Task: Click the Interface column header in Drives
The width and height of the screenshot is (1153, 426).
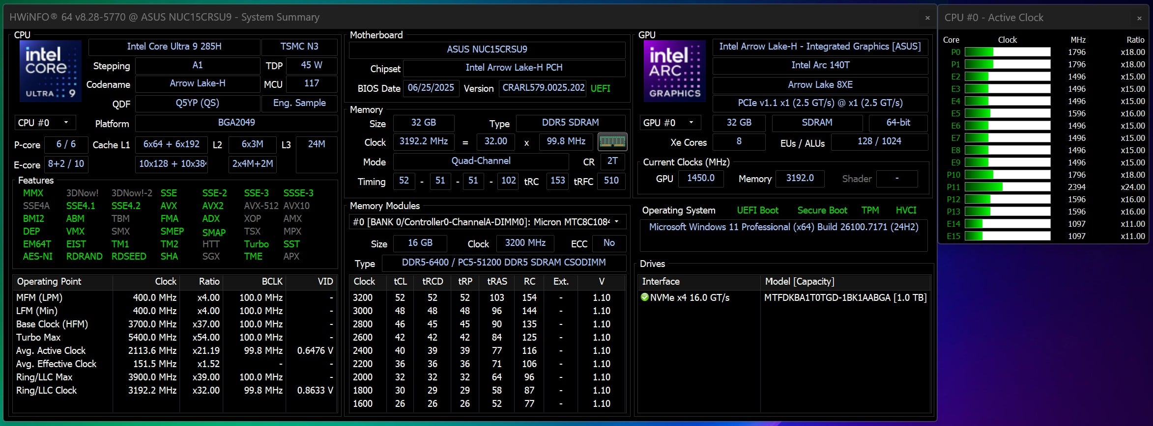Action: pos(661,281)
